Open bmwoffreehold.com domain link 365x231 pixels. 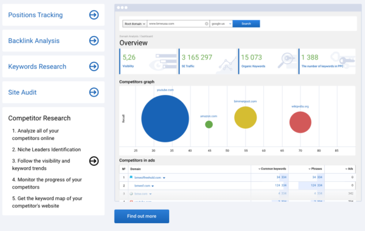[x=148, y=178]
